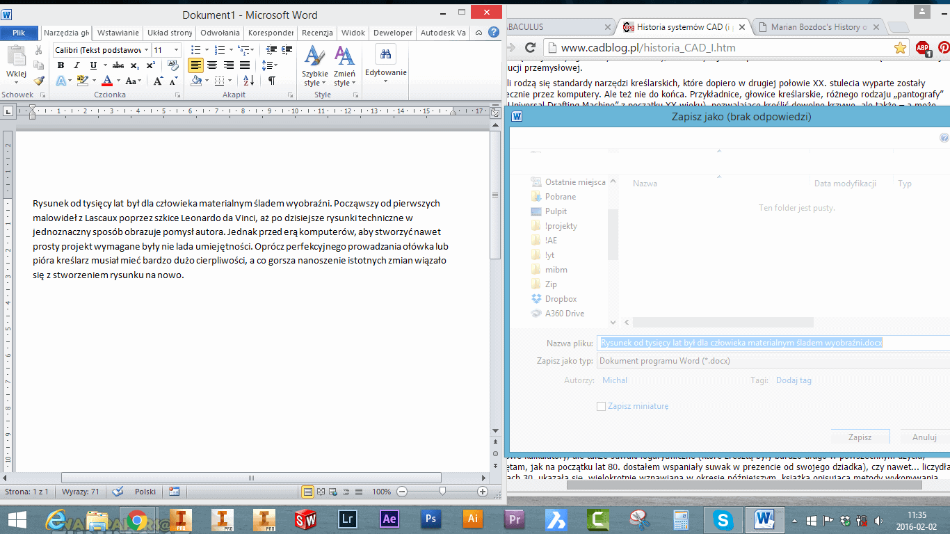This screenshot has width=950, height=534.
Task: Open the Zapisz jako typ dropdown
Action: point(772,361)
